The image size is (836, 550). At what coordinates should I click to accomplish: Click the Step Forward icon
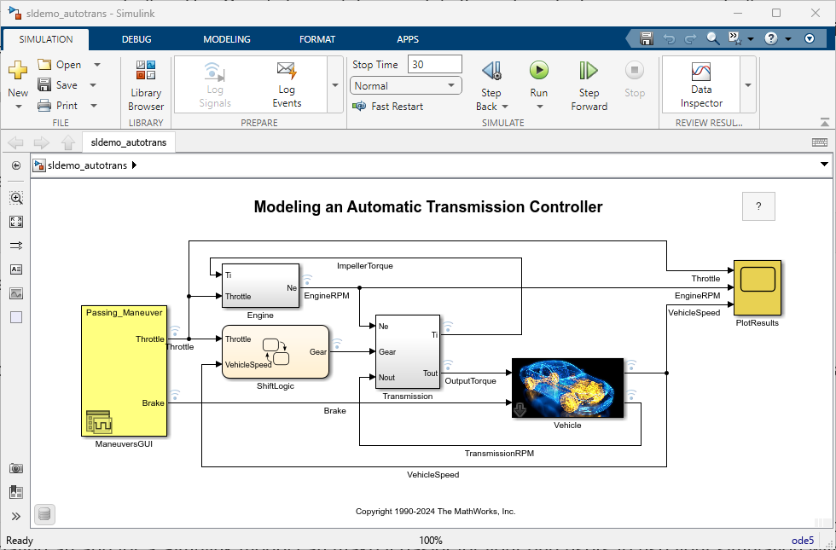point(589,72)
